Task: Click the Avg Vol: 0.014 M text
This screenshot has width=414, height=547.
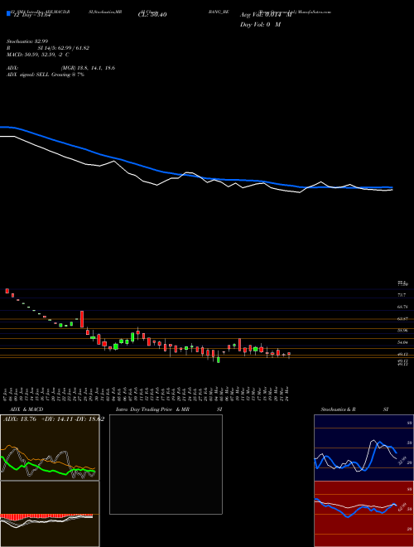Action: pos(266,15)
